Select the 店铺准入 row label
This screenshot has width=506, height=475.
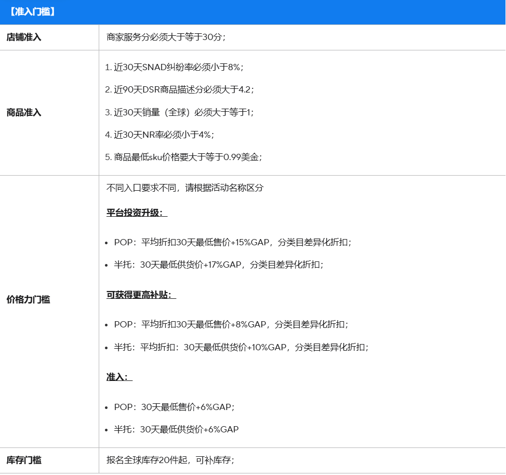click(x=24, y=37)
